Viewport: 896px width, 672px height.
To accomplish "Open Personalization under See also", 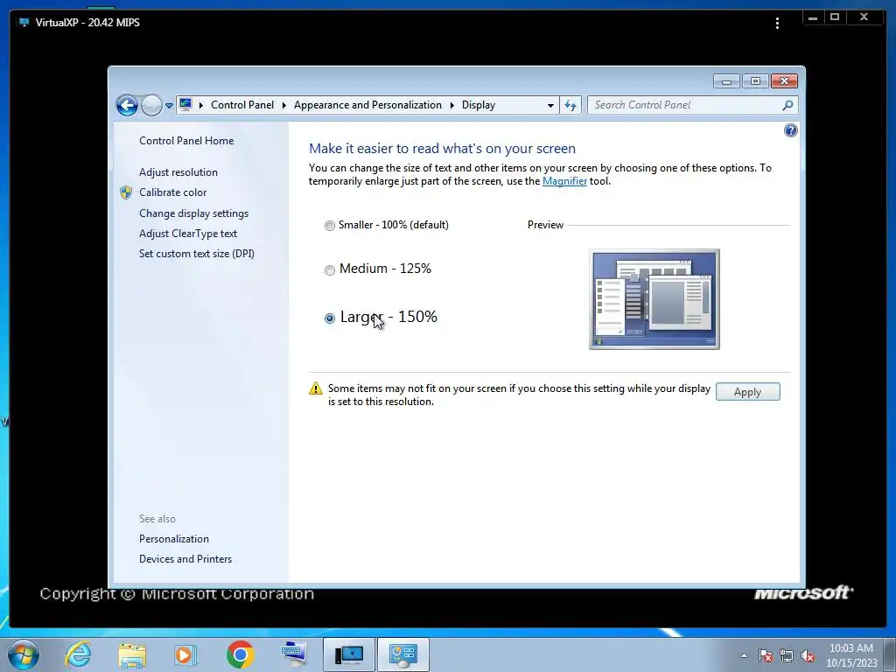I will click(x=174, y=539).
